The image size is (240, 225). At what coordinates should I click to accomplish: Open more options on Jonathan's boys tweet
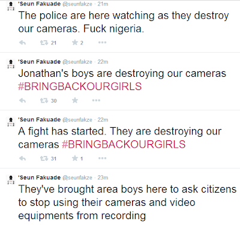[x=96, y=100]
